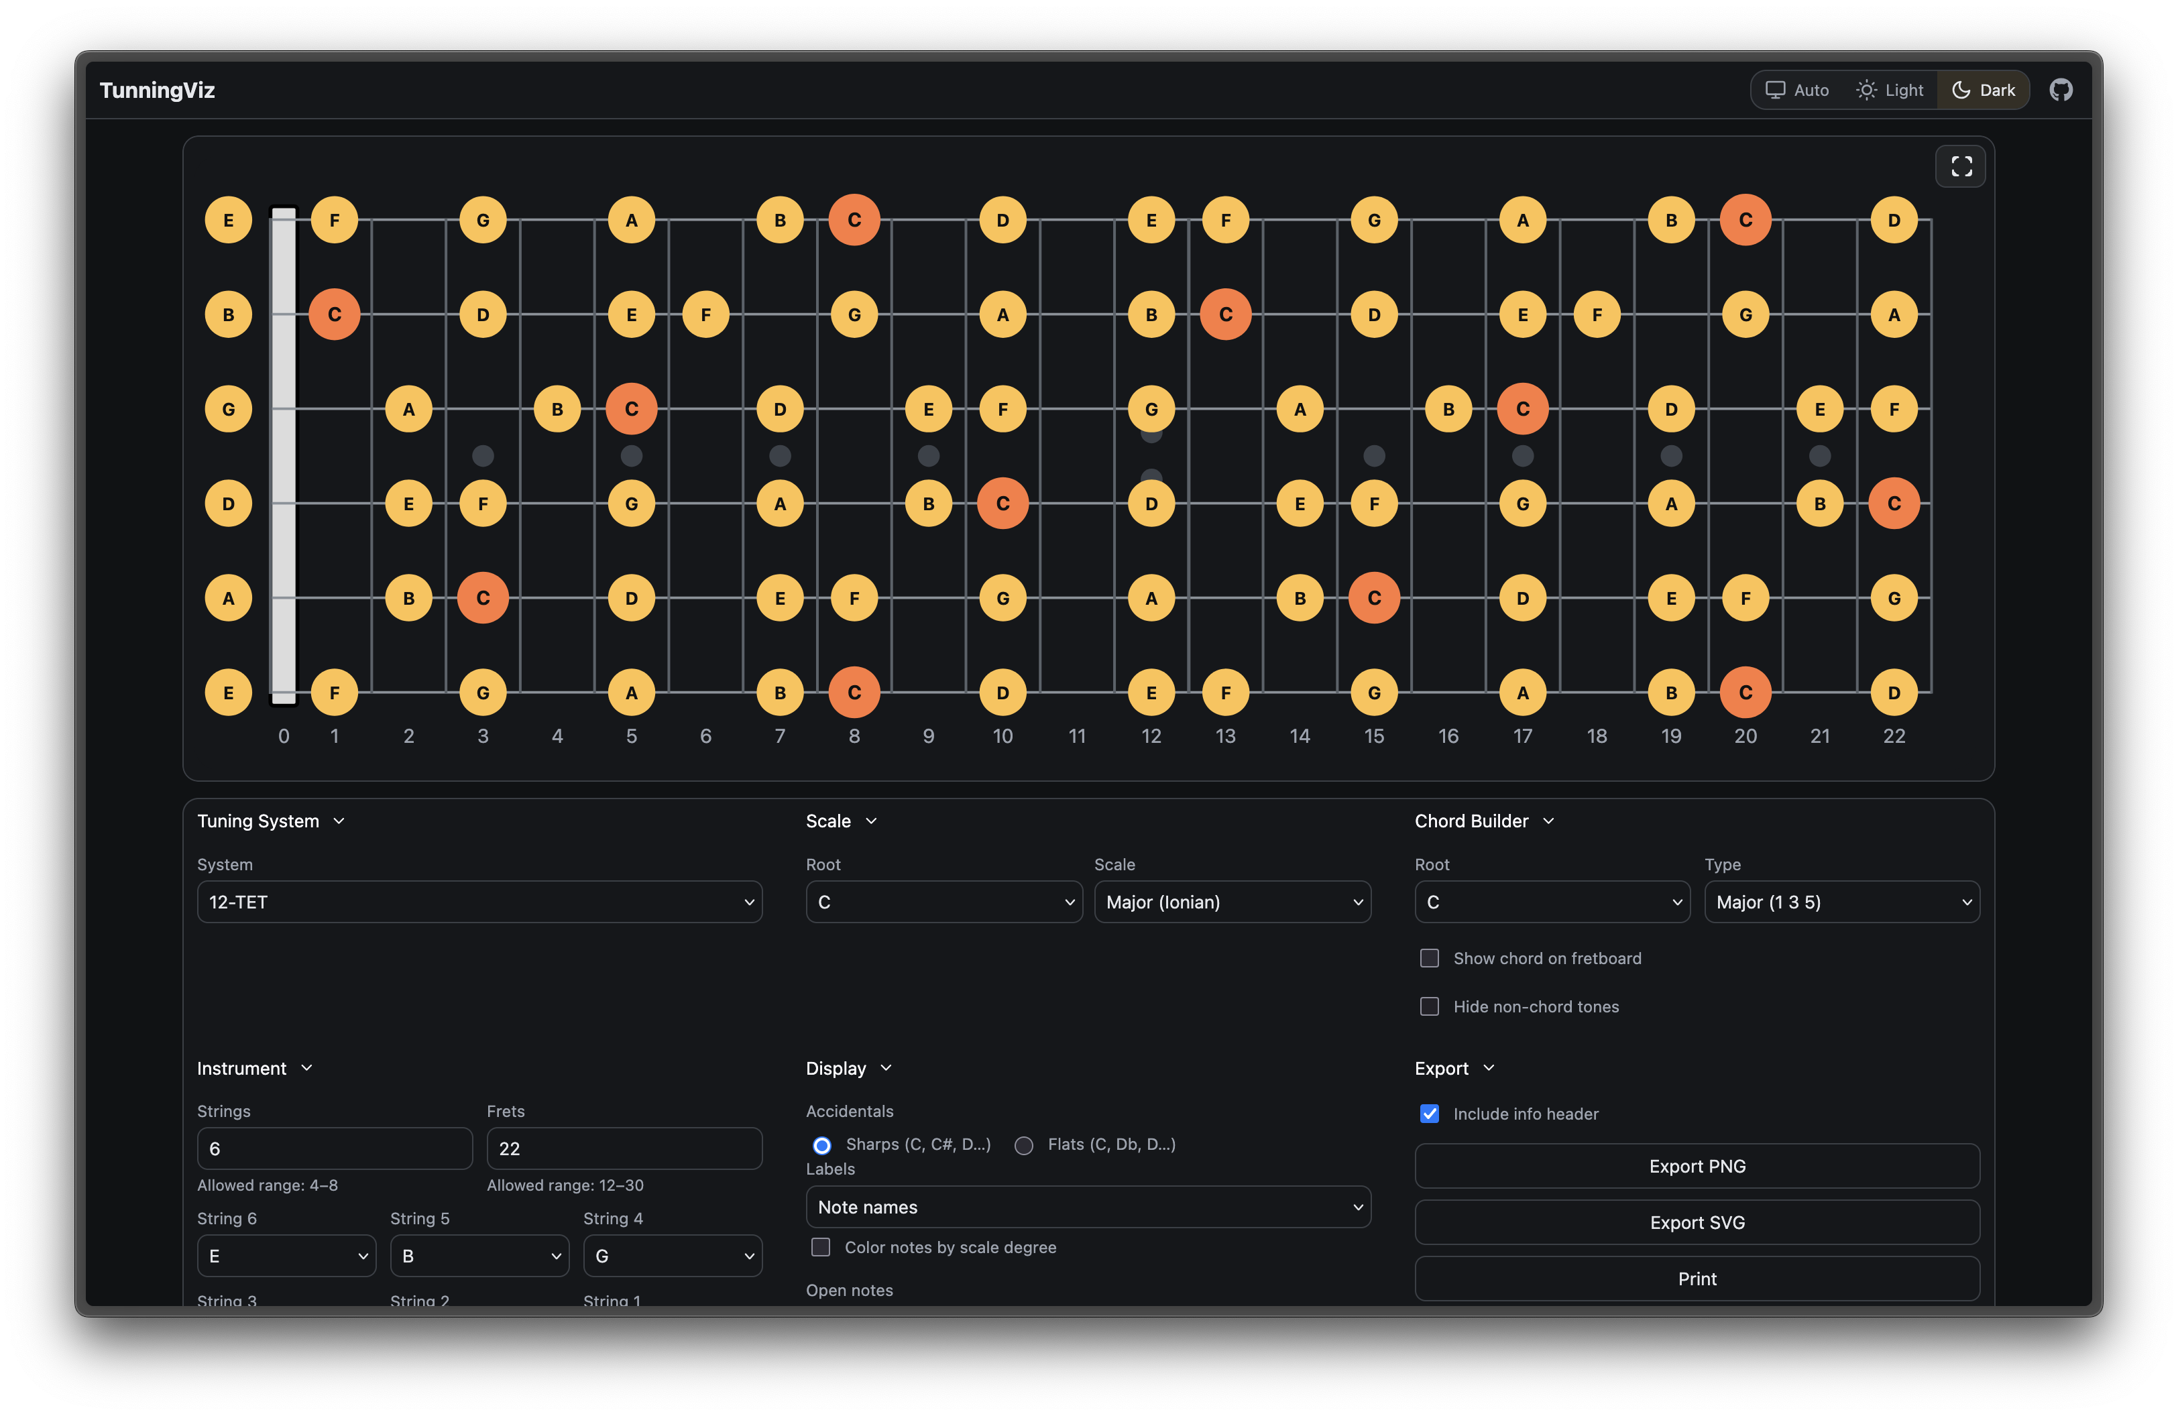
Task: Click orange C note on fret 1
Action: [x=334, y=314]
